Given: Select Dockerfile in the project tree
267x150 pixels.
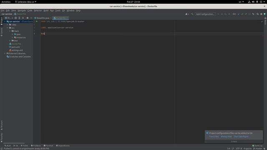Looking at the screenshot, I should [x=15, y=44].
